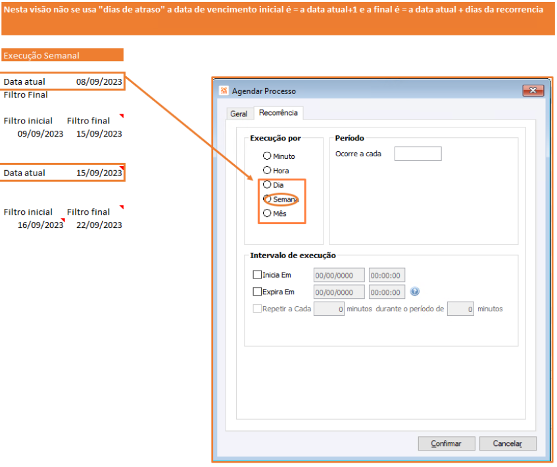Tick the Expira Em checkbox
This screenshot has width=557, height=467.
(x=257, y=292)
